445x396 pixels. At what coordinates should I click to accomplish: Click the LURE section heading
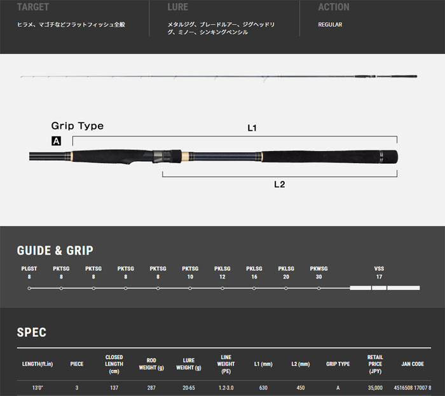click(x=177, y=7)
